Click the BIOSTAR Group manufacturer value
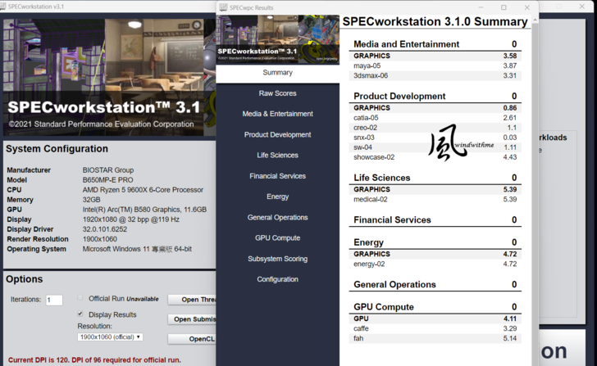This screenshot has width=597, height=366. [108, 169]
